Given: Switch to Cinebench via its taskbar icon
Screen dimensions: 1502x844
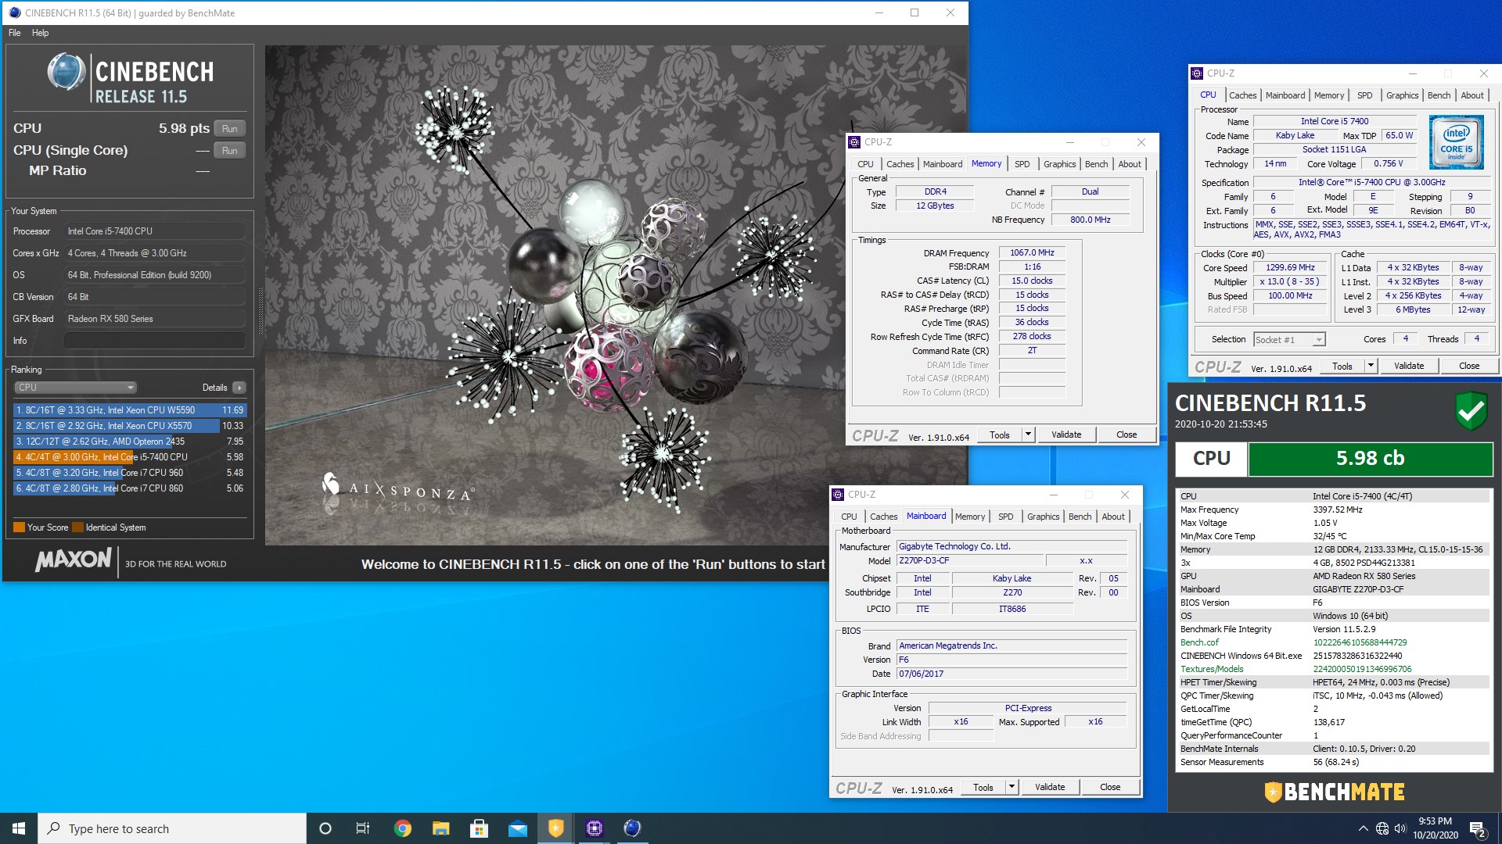Looking at the screenshot, I should [632, 828].
